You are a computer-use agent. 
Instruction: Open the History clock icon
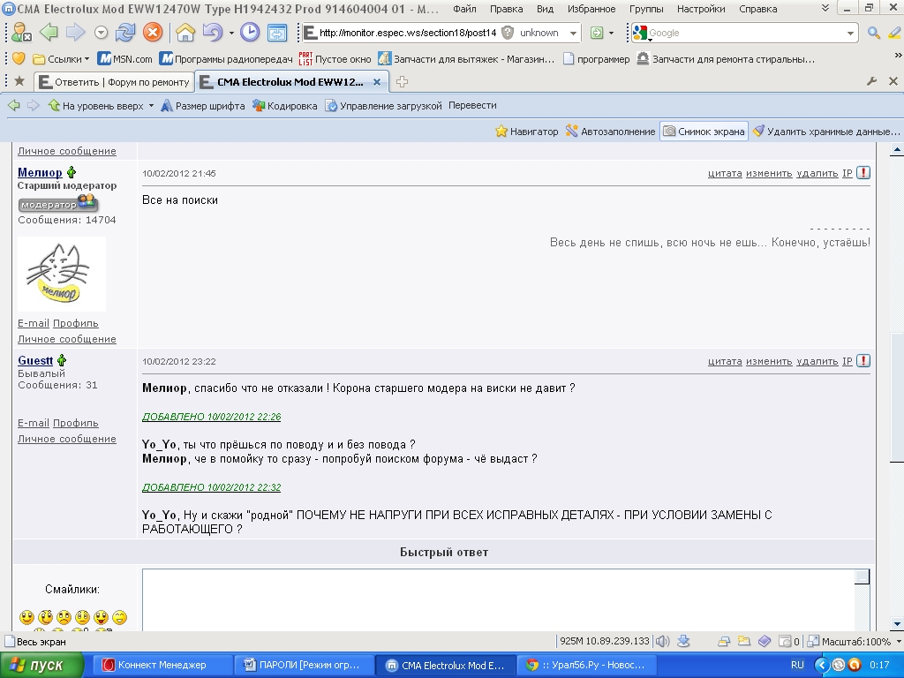coord(250,33)
